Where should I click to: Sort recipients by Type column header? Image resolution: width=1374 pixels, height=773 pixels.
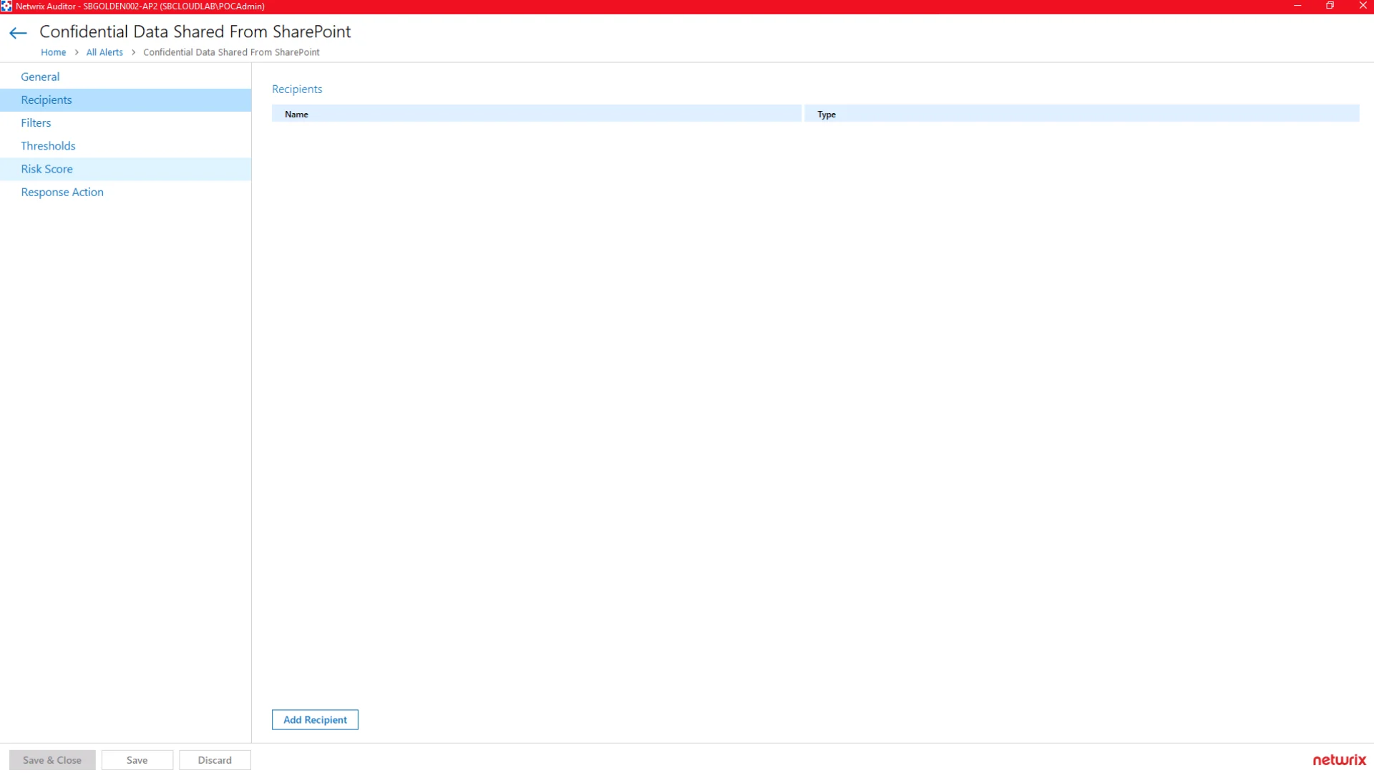point(1081,114)
